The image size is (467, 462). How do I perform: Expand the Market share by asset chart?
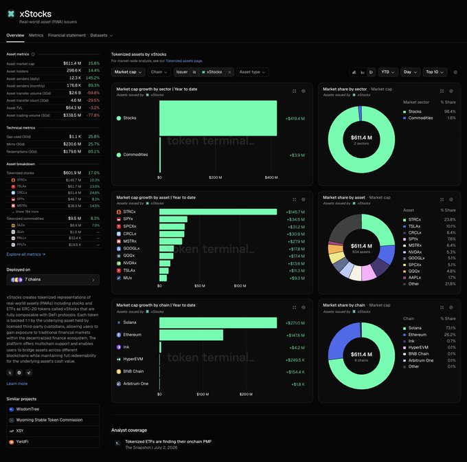point(442,199)
